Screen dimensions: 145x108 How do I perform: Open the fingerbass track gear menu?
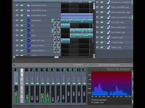pyautogui.click(x=17, y=20)
